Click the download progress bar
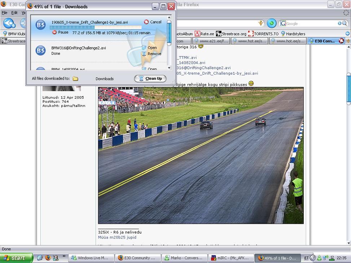This screenshot has height=263, width=351. click(x=96, y=27)
